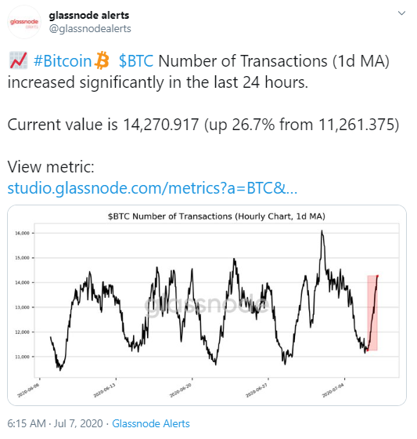Image resolution: width=417 pixels, height=439 pixels.
Task: Click the chart title text
Action: point(217,216)
